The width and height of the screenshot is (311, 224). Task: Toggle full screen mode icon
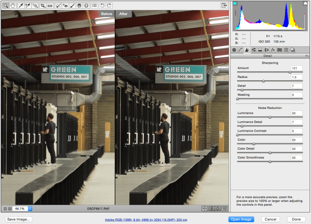click(224, 5)
